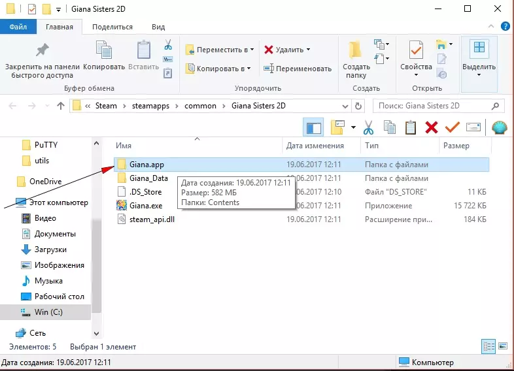514x371 pixels.
Task: Select Win (C:) drive in navigation pane
Action: point(45,312)
